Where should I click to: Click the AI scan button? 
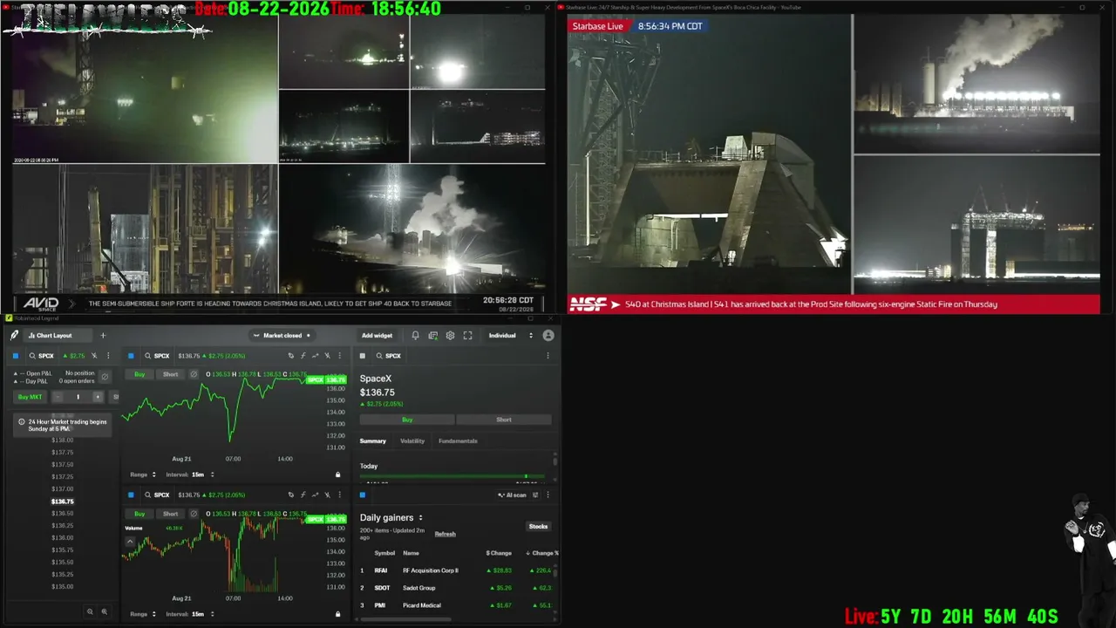tap(513, 495)
